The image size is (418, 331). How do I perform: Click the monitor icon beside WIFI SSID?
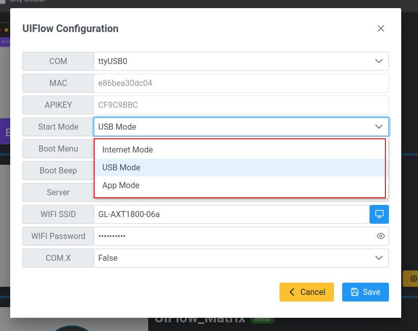click(379, 215)
